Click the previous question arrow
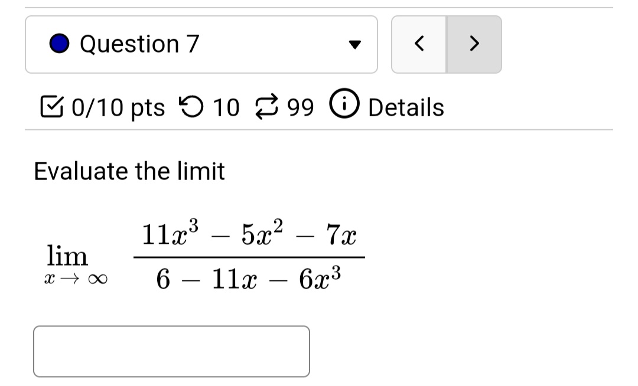 pos(419,44)
